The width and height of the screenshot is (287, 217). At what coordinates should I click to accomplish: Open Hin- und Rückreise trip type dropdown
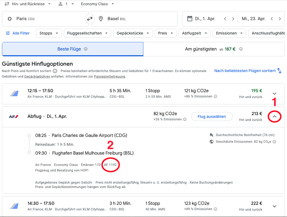point(28,4)
